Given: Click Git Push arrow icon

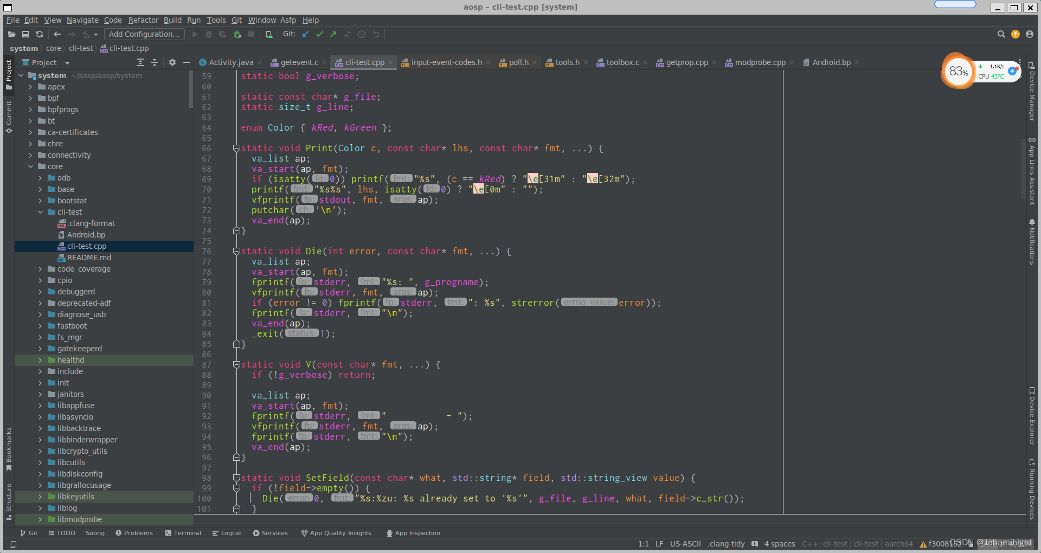Looking at the screenshot, I should click(x=333, y=34).
